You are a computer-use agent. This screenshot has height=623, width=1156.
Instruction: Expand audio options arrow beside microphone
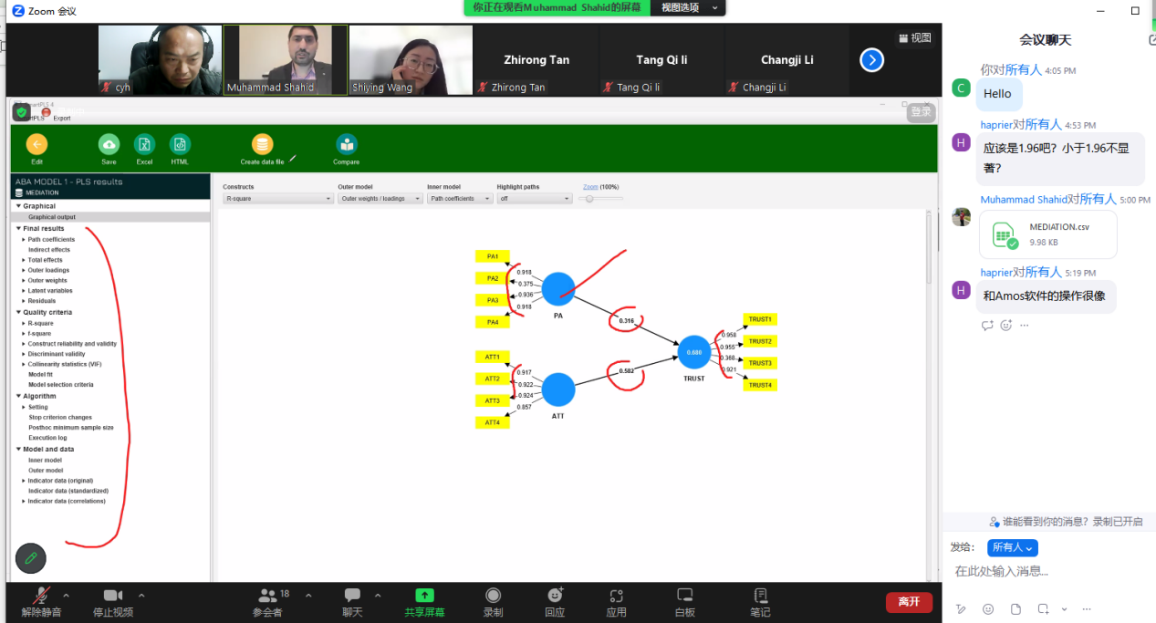coord(66,595)
